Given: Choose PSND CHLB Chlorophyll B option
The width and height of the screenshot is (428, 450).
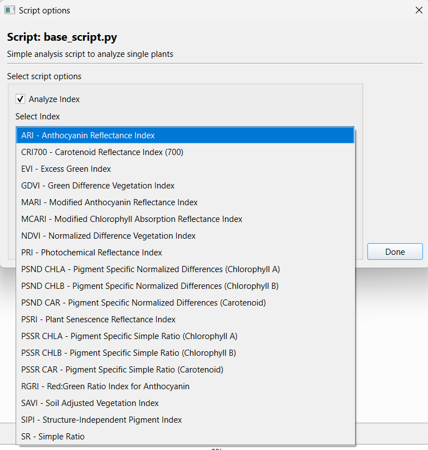Looking at the screenshot, I should click(x=150, y=286).
